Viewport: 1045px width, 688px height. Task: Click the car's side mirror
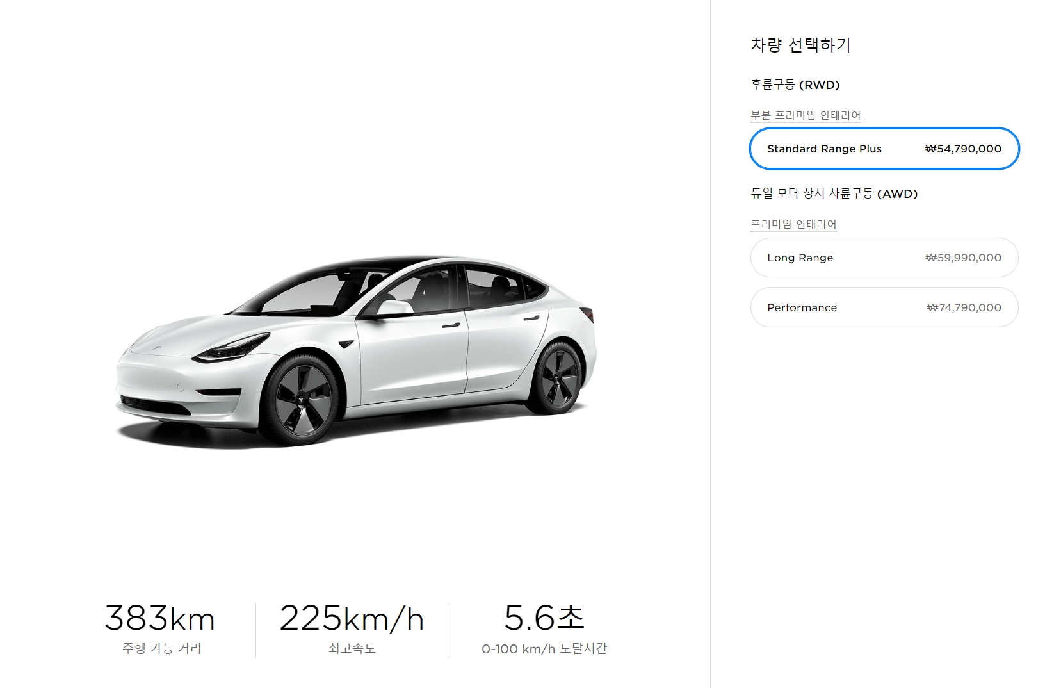point(394,307)
